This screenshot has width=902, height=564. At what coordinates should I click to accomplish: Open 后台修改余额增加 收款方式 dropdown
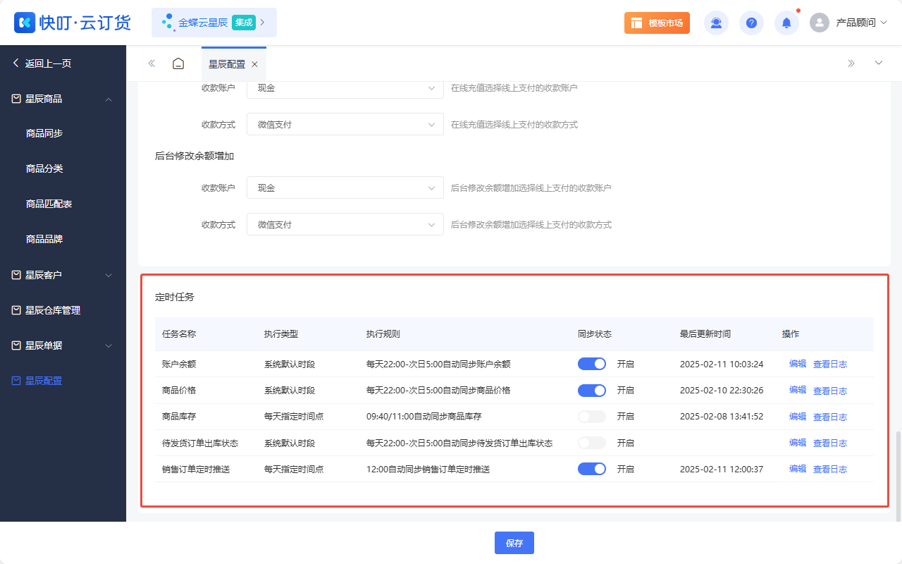click(345, 224)
